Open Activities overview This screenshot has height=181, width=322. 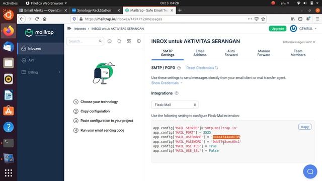[10, 3]
